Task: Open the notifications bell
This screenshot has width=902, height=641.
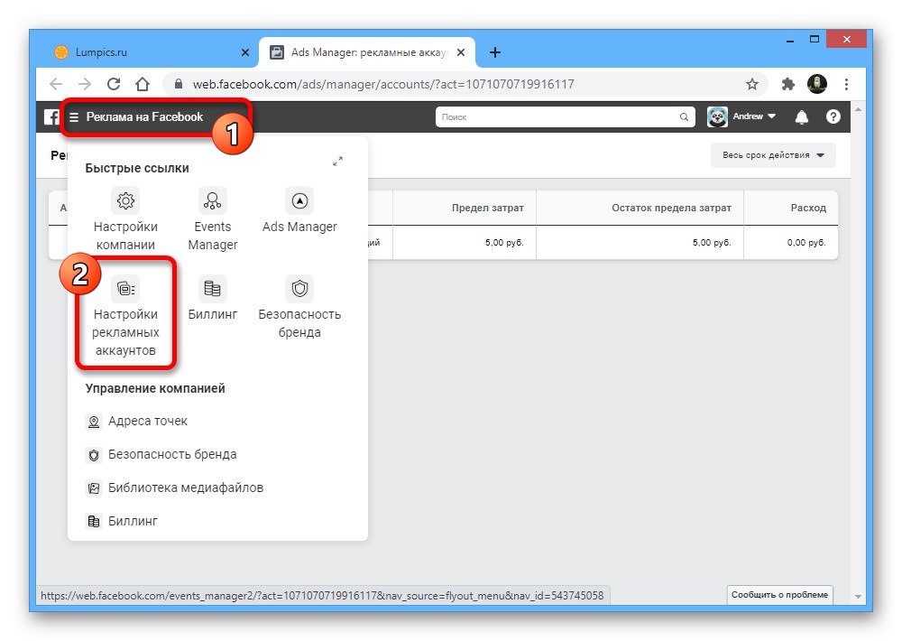Action: 801,116
